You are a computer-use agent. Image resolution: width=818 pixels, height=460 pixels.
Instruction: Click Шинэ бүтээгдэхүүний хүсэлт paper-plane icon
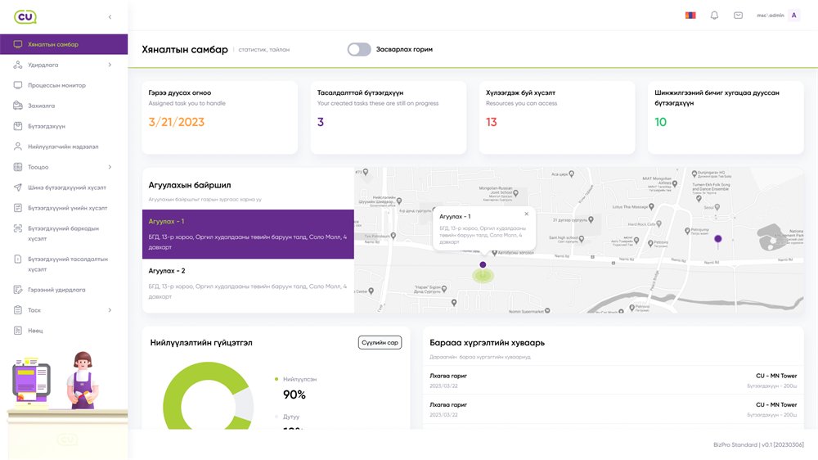coord(18,187)
